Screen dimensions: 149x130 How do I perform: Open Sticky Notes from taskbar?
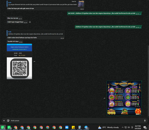73,127
